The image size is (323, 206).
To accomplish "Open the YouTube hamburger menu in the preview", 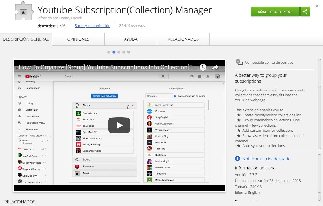I will (19, 76).
